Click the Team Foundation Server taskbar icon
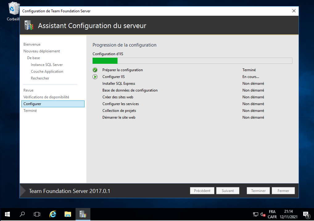 pyautogui.click(x=83, y=214)
